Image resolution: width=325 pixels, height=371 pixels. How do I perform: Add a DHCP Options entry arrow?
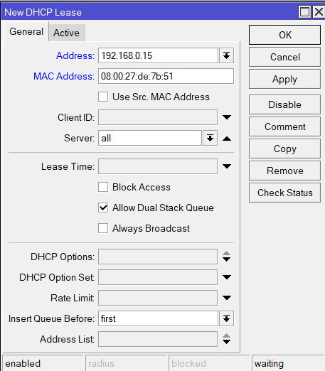(x=227, y=259)
